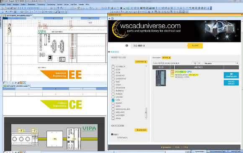Tick the SCHMACH manufacturer checkbox
Viewport: 243px width, 153px height.
click(113, 67)
